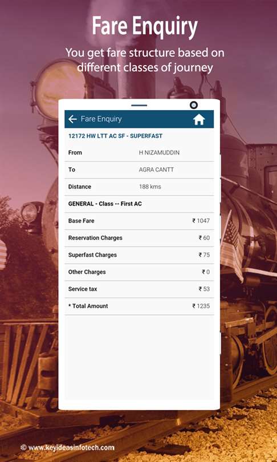Open the home icon in the header
Image resolution: width=277 pixels, height=462 pixels.
199,119
